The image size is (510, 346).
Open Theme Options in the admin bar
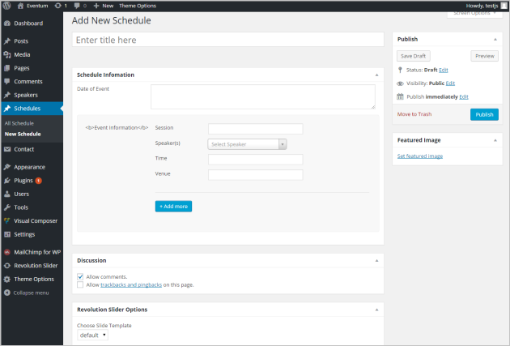(138, 6)
